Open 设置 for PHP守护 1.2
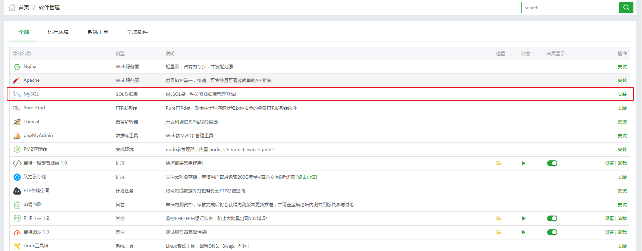The width and height of the screenshot is (642, 251). click(x=609, y=219)
